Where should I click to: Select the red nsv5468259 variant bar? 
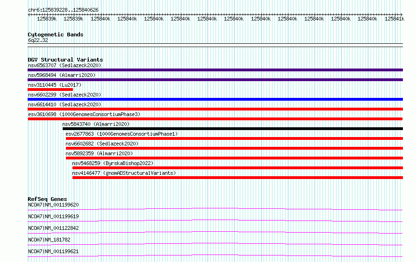[x=238, y=168]
